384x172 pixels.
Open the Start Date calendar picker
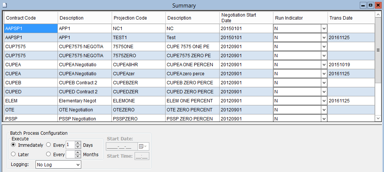(144, 146)
